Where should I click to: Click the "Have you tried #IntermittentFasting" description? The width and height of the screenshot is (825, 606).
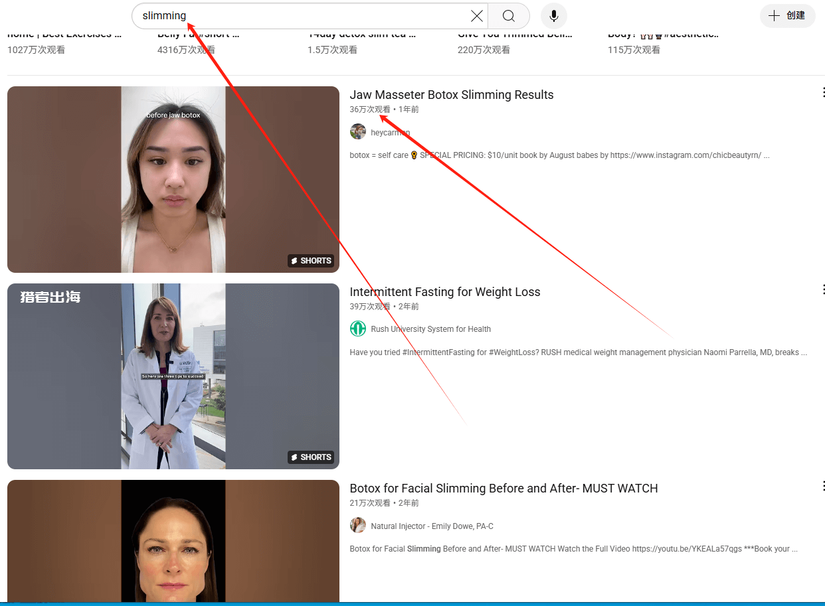click(579, 352)
